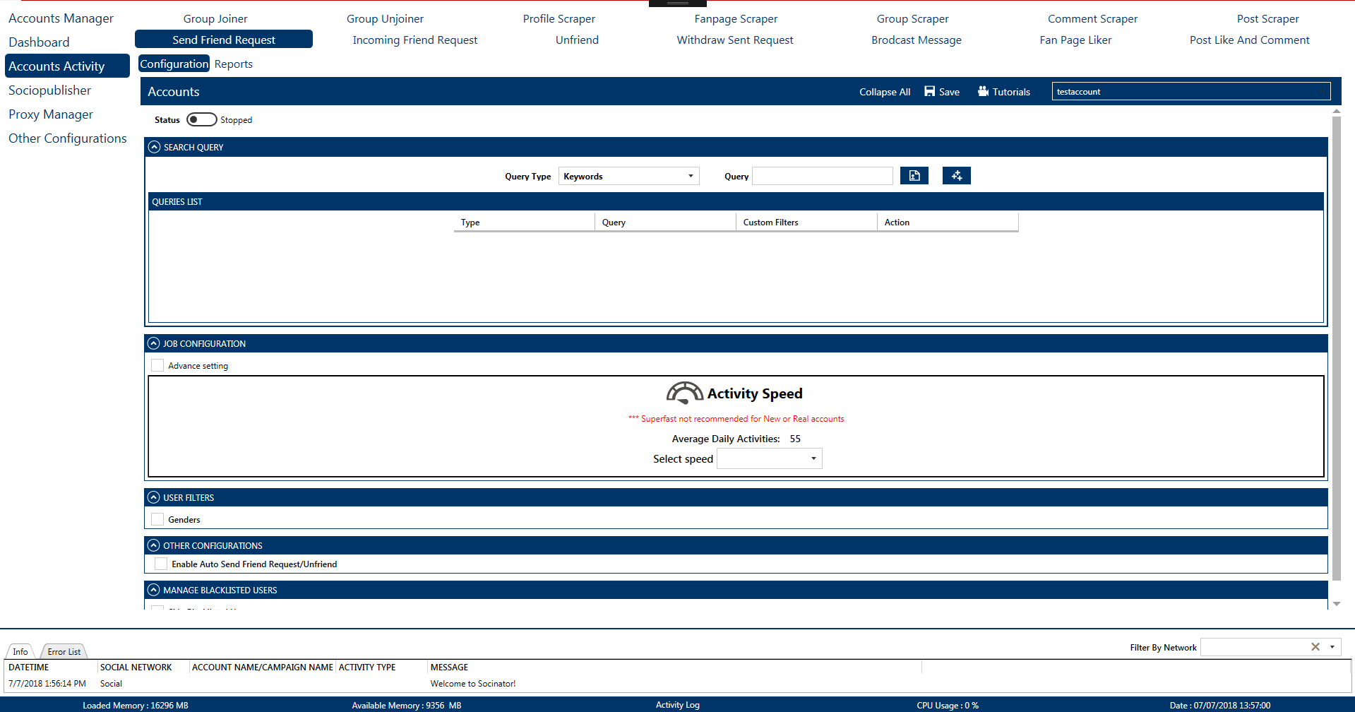This screenshot has height=712, width=1355.
Task: Enable the Advance setting checkbox
Action: (x=157, y=365)
